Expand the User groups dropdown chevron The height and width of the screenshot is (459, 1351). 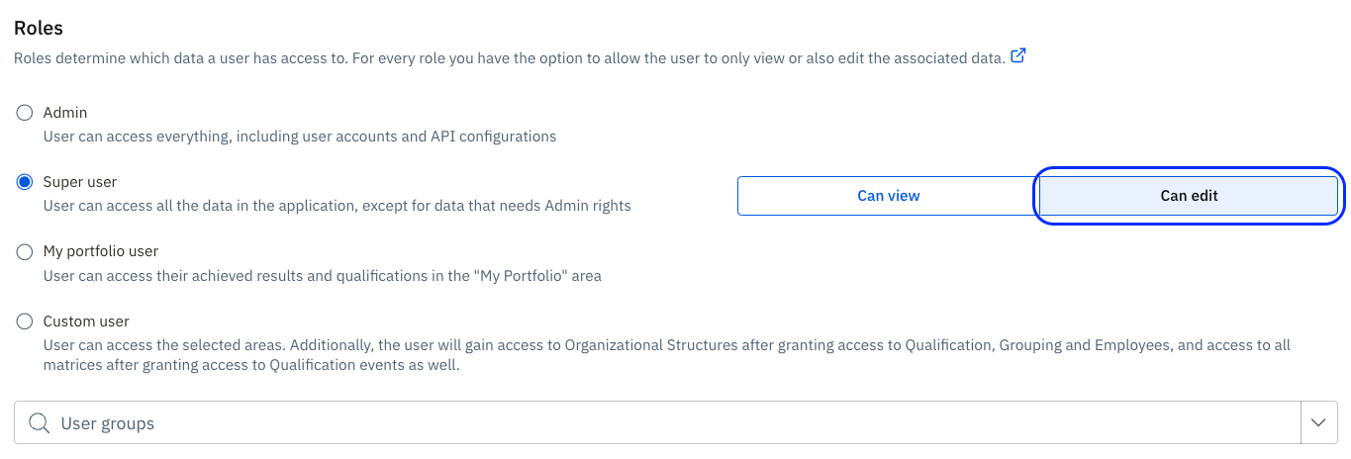[x=1318, y=422]
